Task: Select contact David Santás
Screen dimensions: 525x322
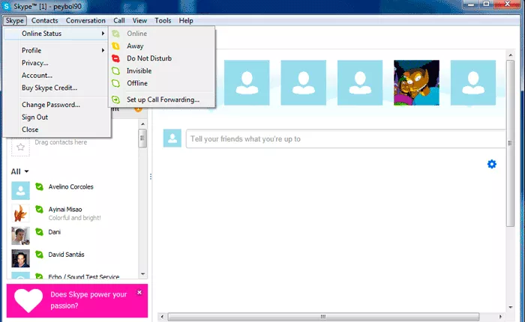Action: [x=73, y=258]
